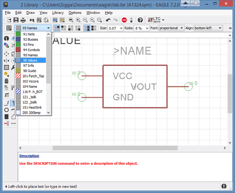
Task: Click the red Stop command icon
Action: [124, 20]
